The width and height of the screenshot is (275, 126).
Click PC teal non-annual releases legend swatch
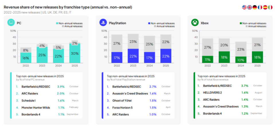[x=57, y=23]
